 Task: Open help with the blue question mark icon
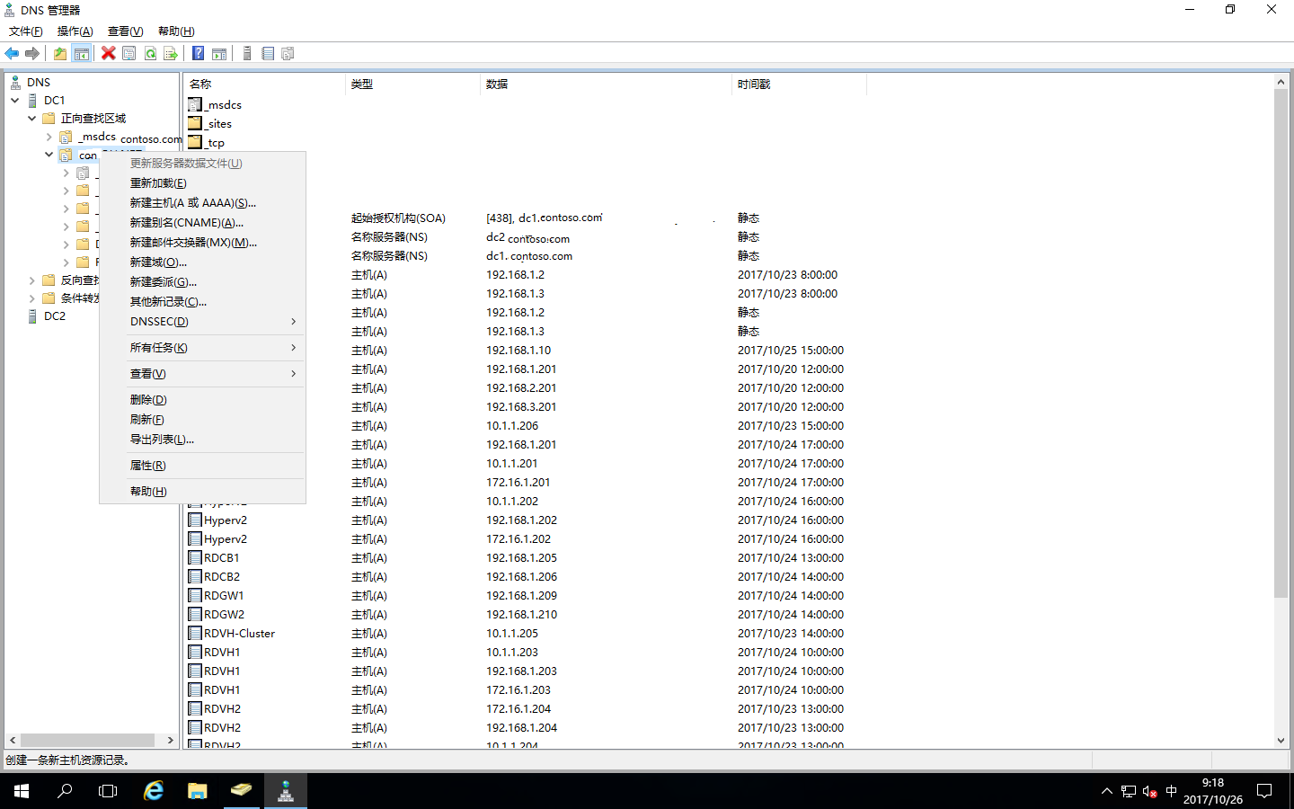(198, 54)
